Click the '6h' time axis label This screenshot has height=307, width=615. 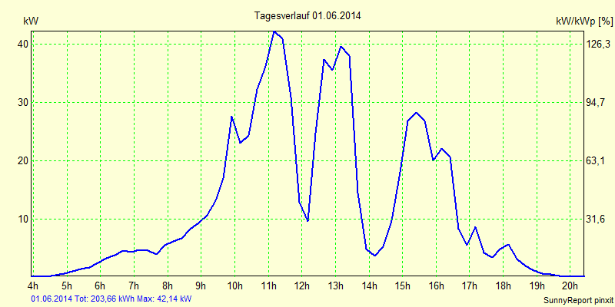[x=101, y=285]
